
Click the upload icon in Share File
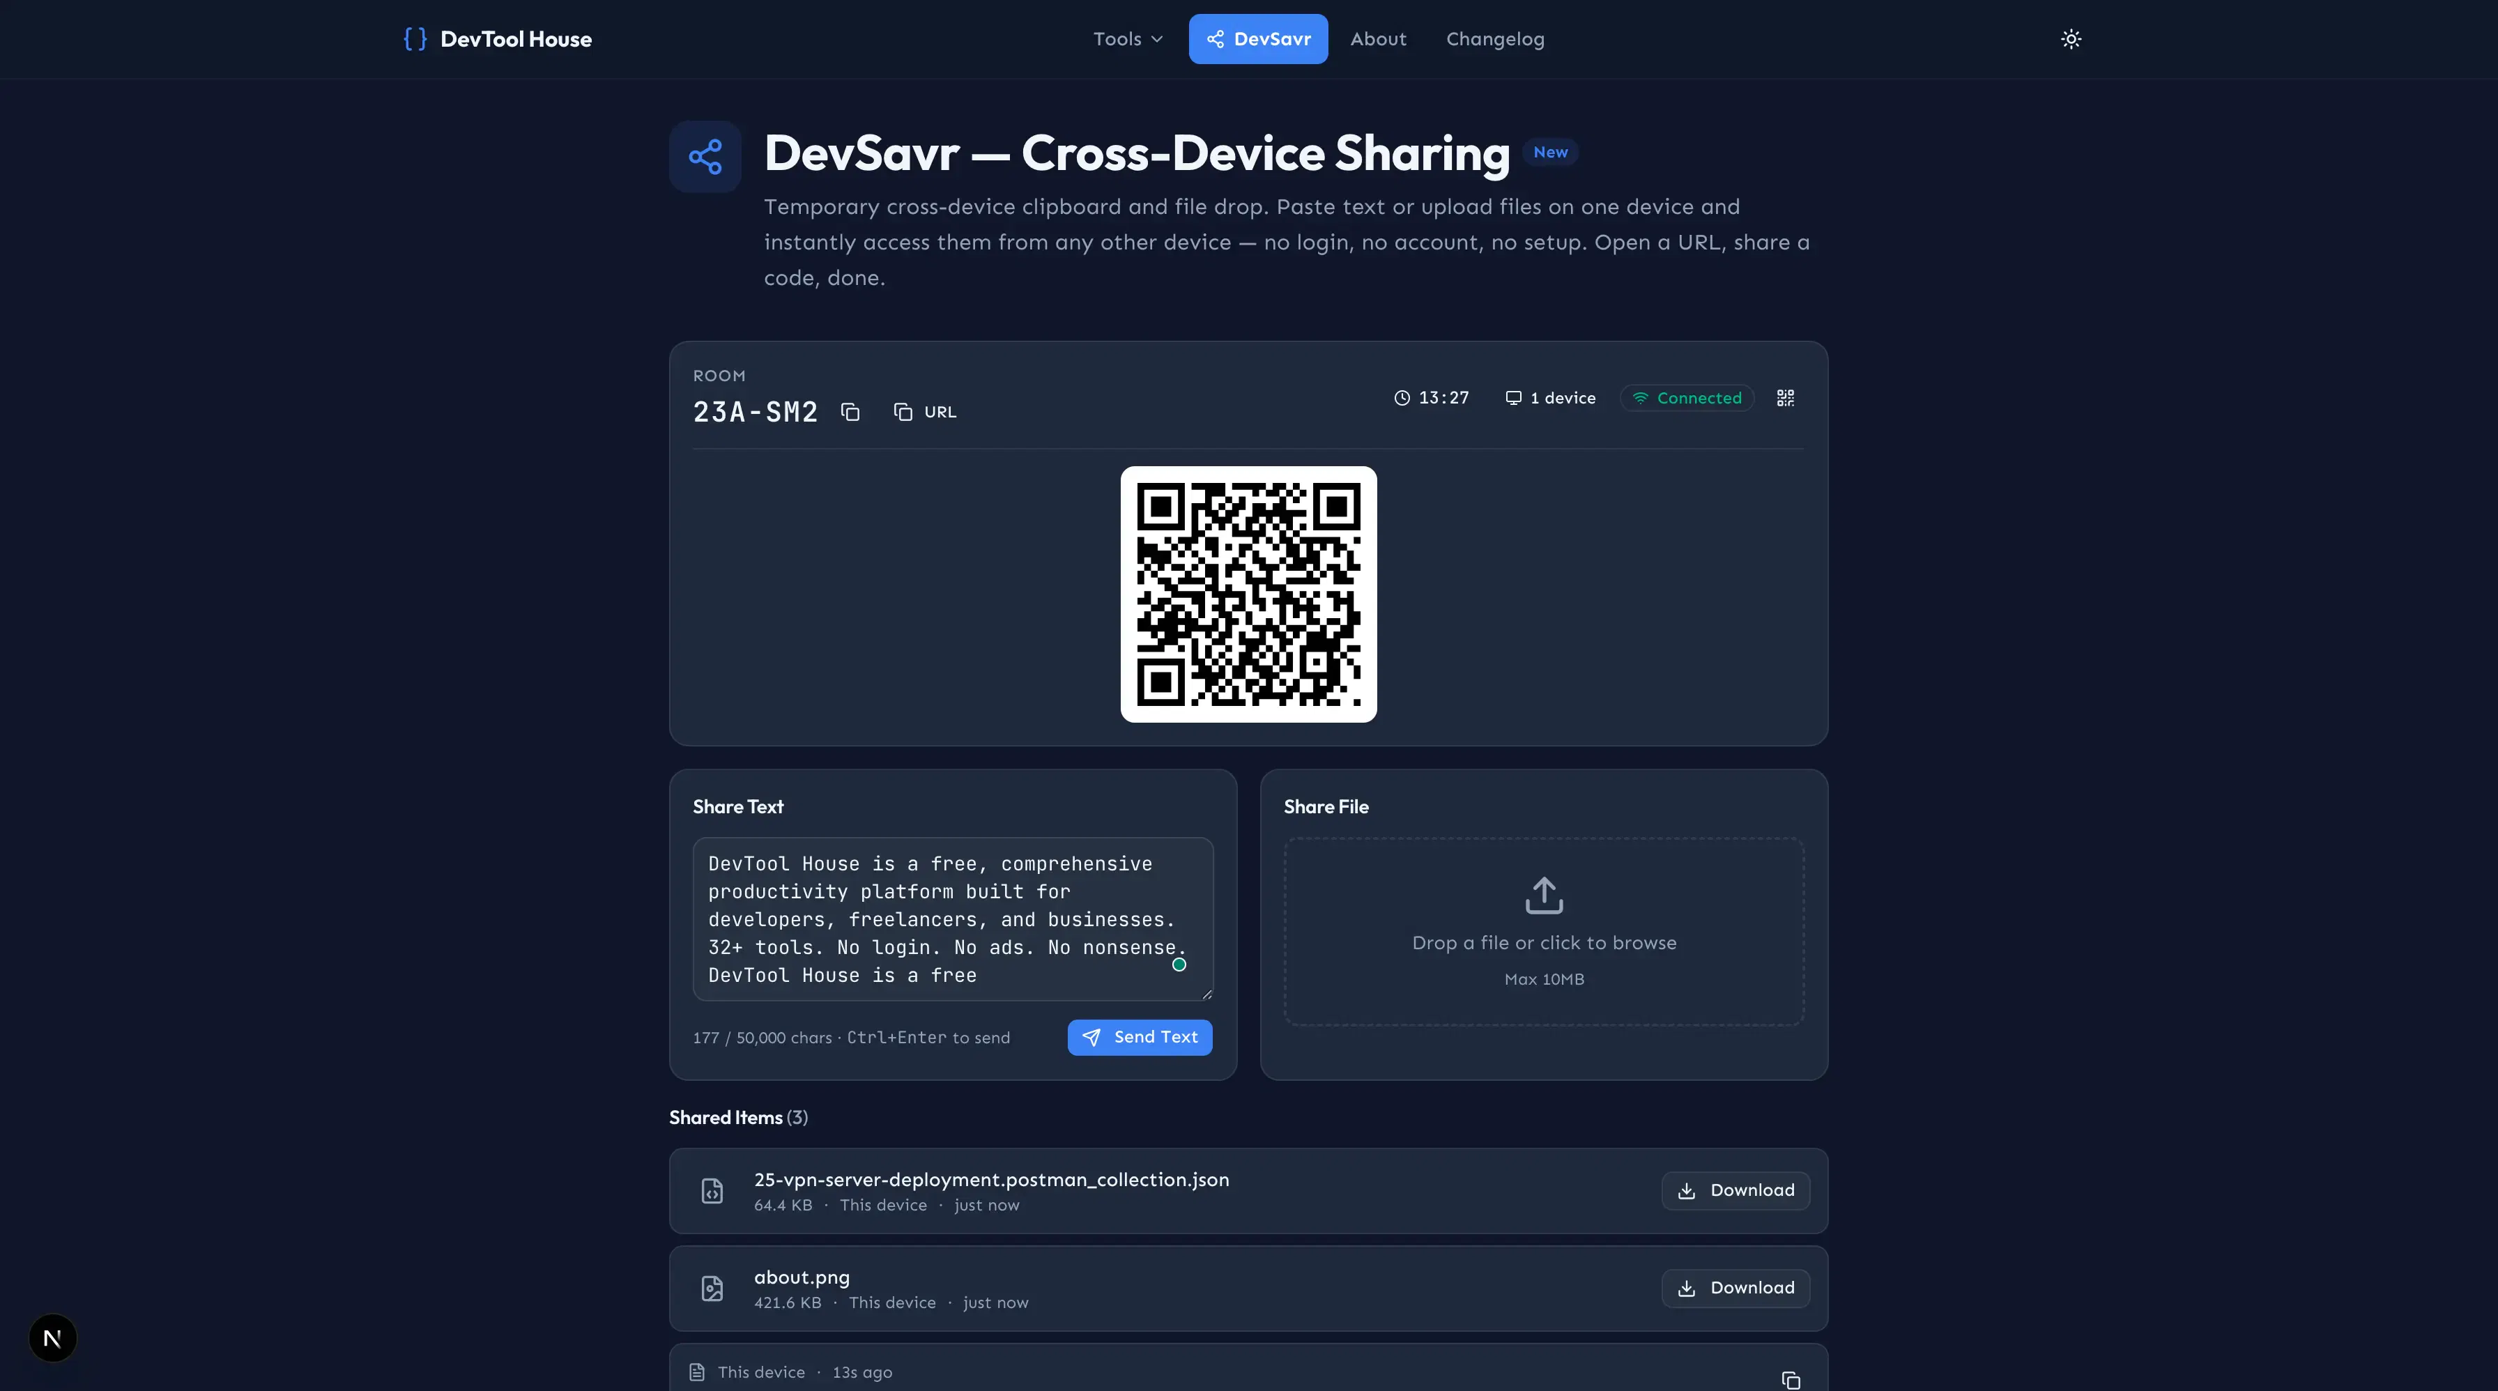click(1544, 896)
